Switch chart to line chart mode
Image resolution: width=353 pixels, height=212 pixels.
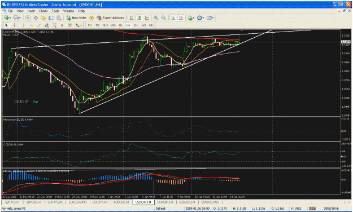(x=147, y=17)
